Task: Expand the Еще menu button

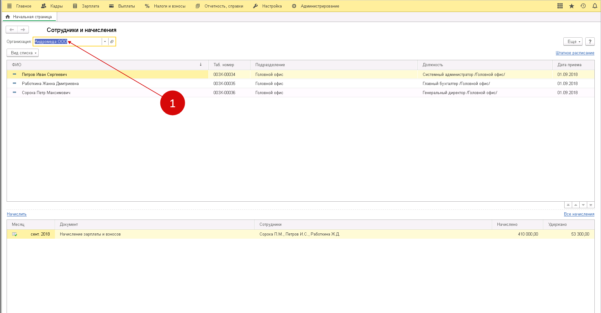Action: pos(573,42)
